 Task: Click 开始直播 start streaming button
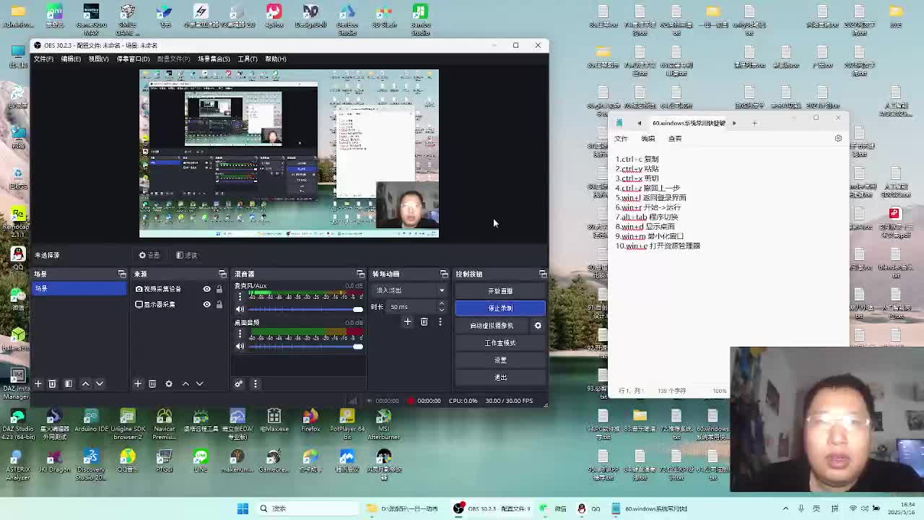click(500, 291)
